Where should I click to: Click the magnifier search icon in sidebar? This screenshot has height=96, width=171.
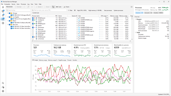point(3,83)
